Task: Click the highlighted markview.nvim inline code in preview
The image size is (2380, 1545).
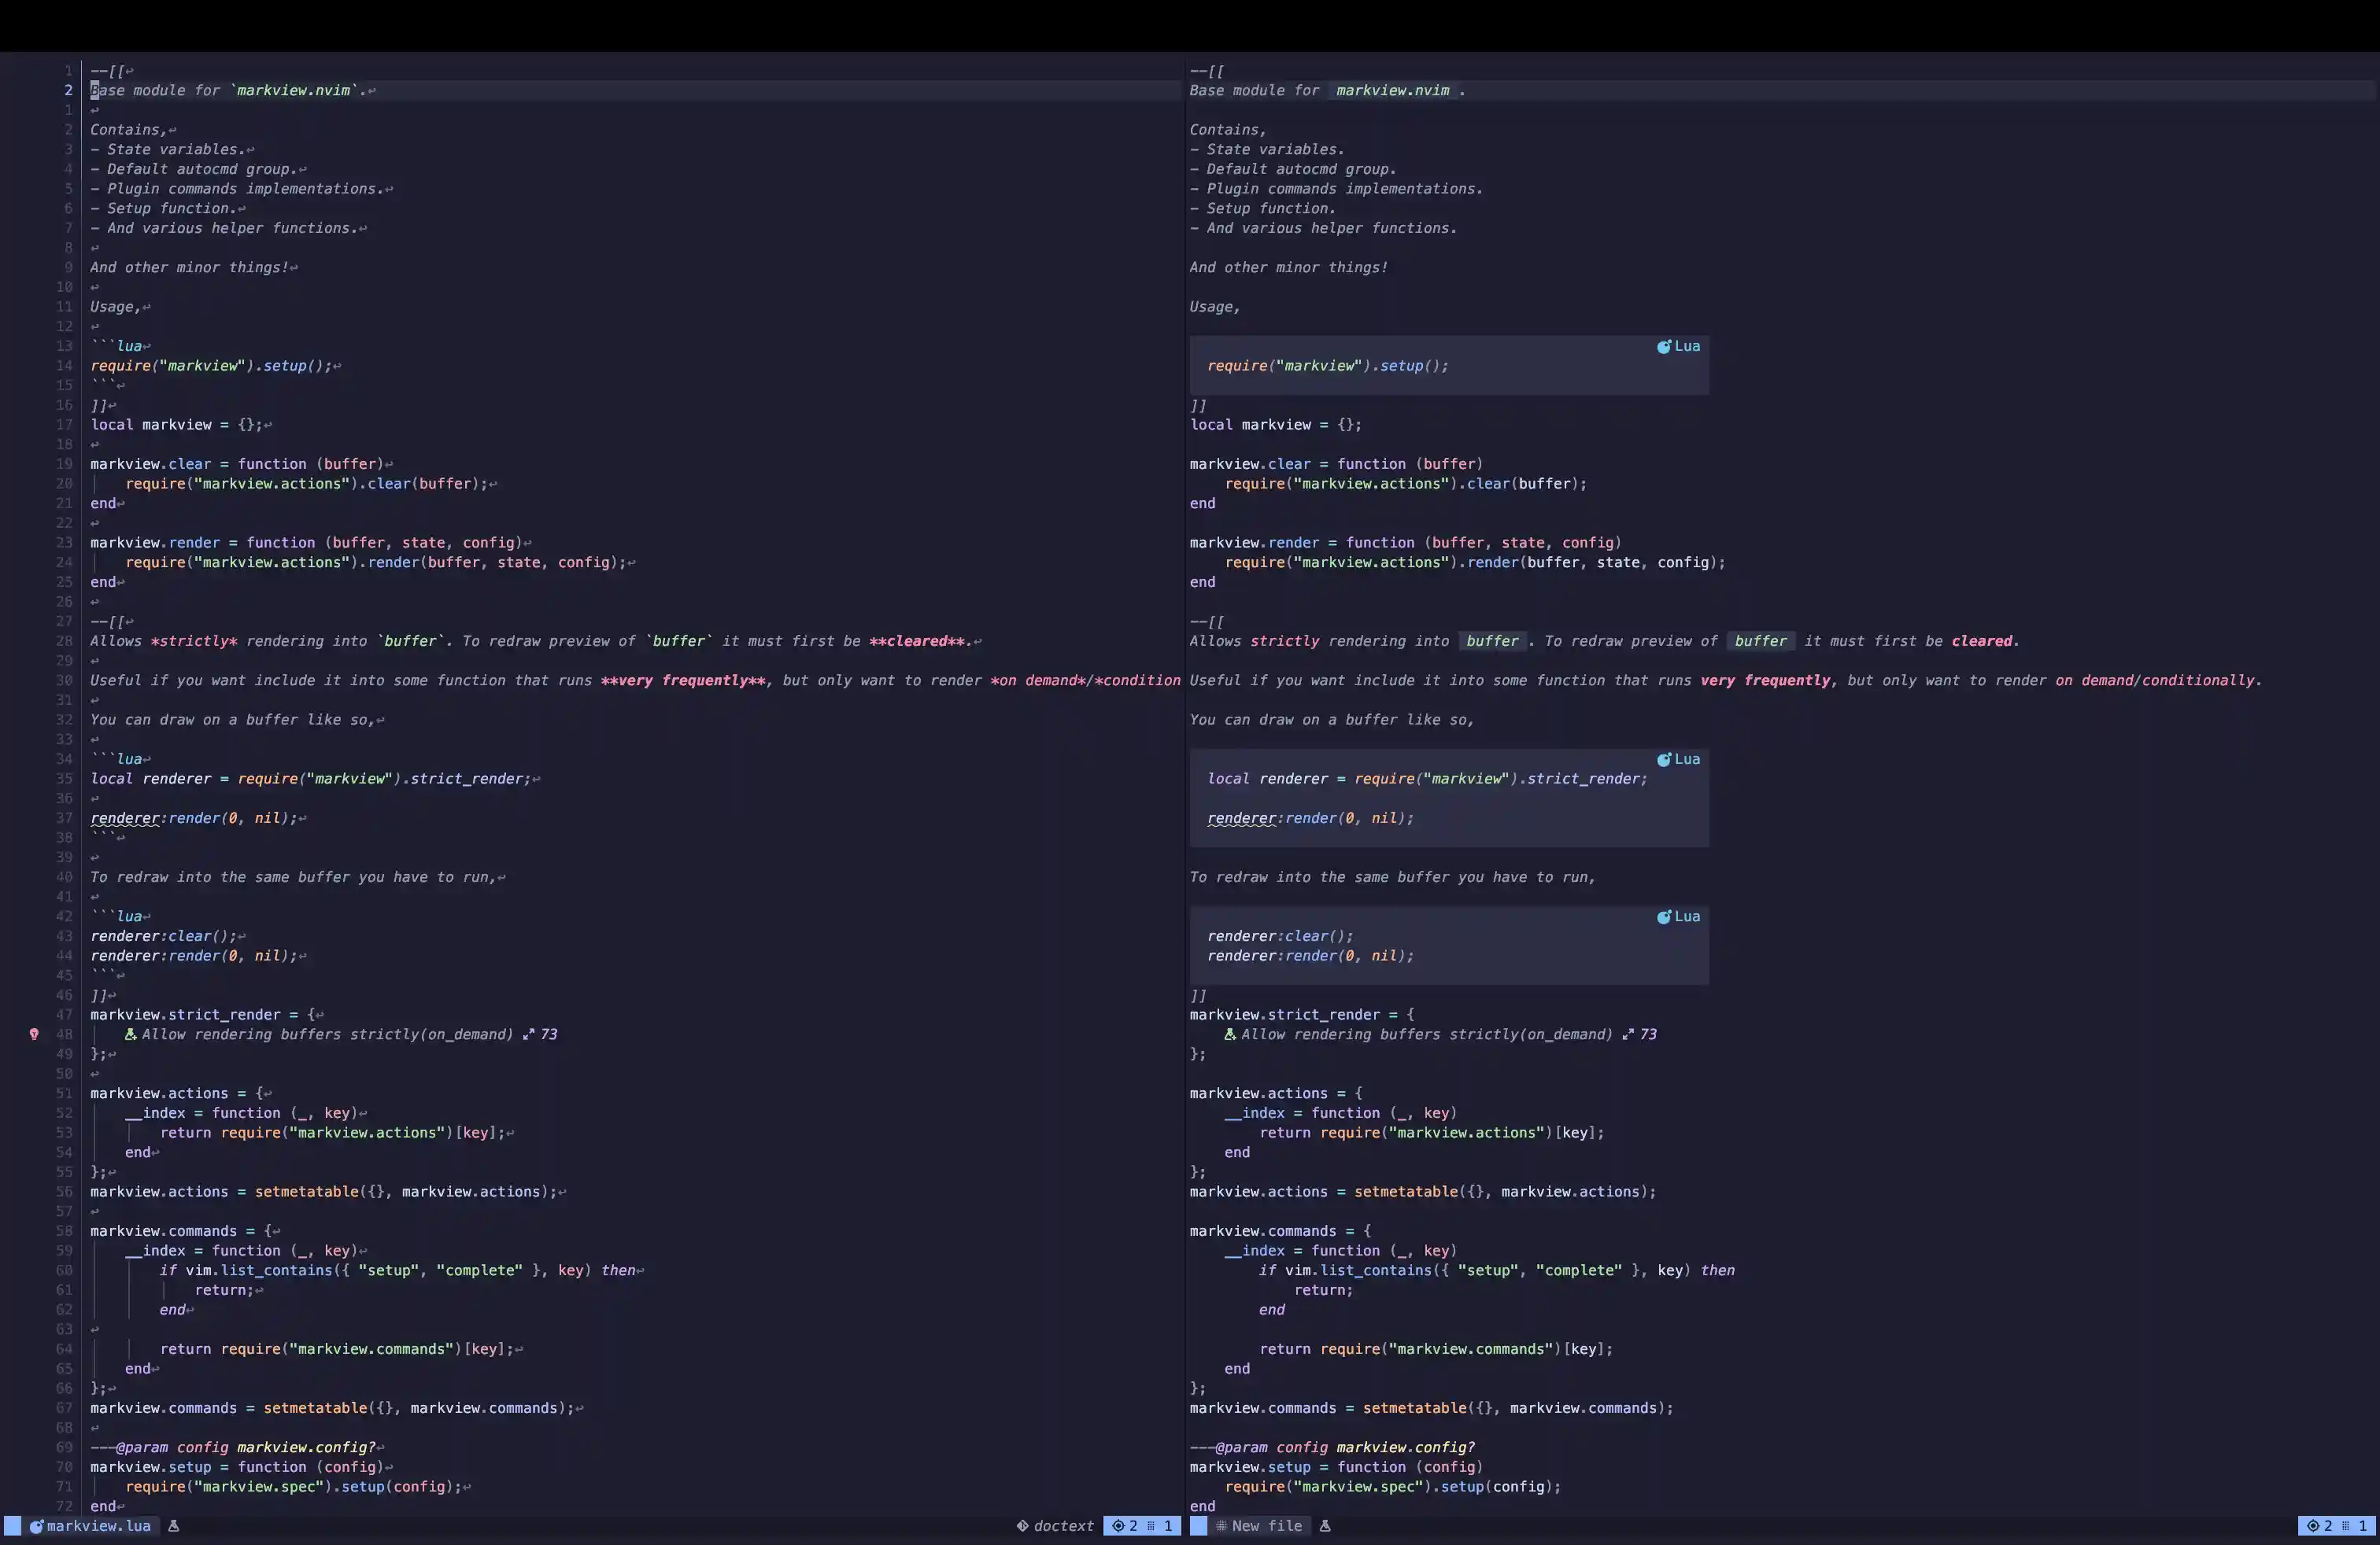Action: [x=1392, y=91]
